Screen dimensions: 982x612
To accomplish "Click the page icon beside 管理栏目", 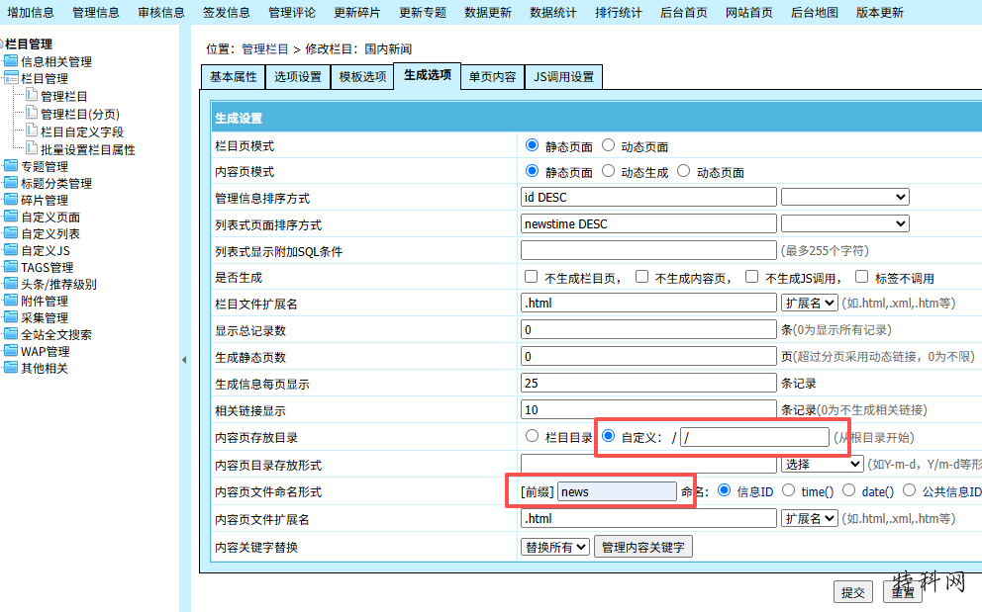I will pyautogui.click(x=32, y=95).
